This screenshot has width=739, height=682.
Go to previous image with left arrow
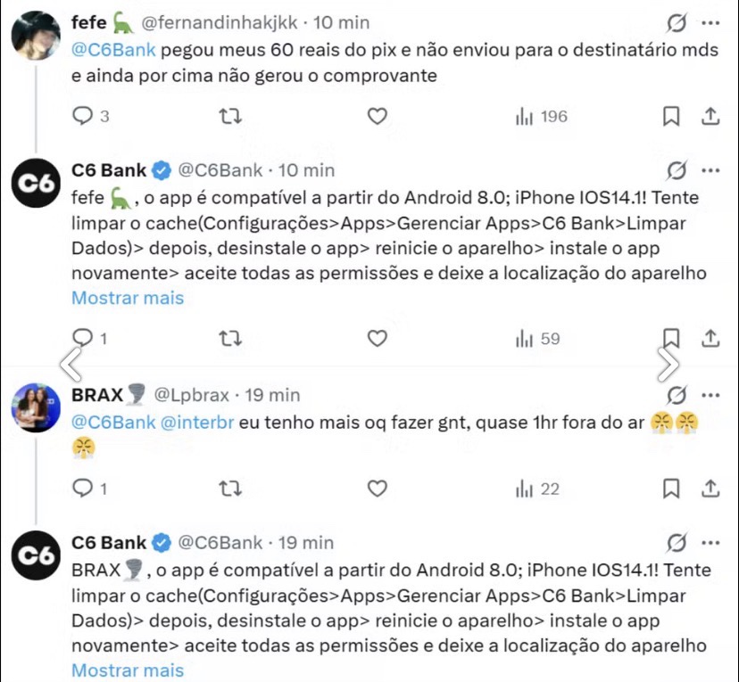71,365
